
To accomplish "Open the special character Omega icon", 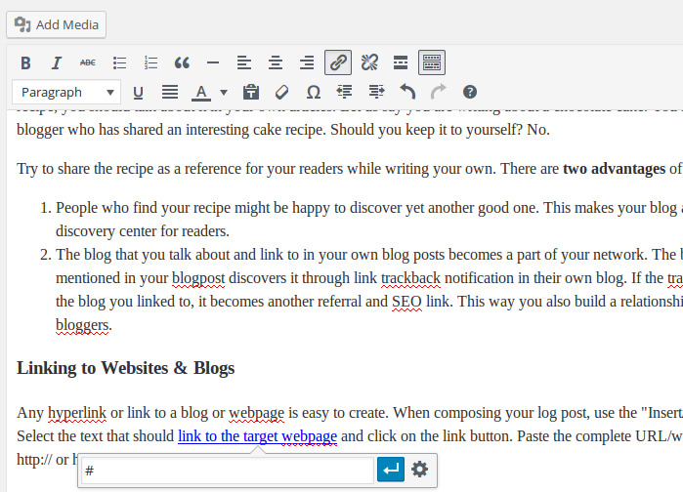I will tap(314, 92).
